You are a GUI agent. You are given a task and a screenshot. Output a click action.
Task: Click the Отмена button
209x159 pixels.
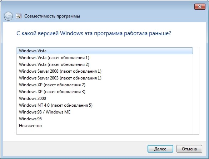pos(189,149)
